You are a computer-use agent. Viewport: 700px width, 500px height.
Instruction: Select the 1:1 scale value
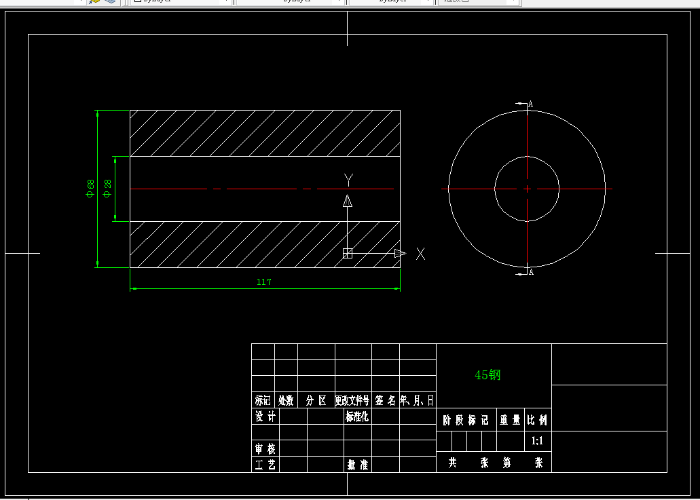coord(538,441)
